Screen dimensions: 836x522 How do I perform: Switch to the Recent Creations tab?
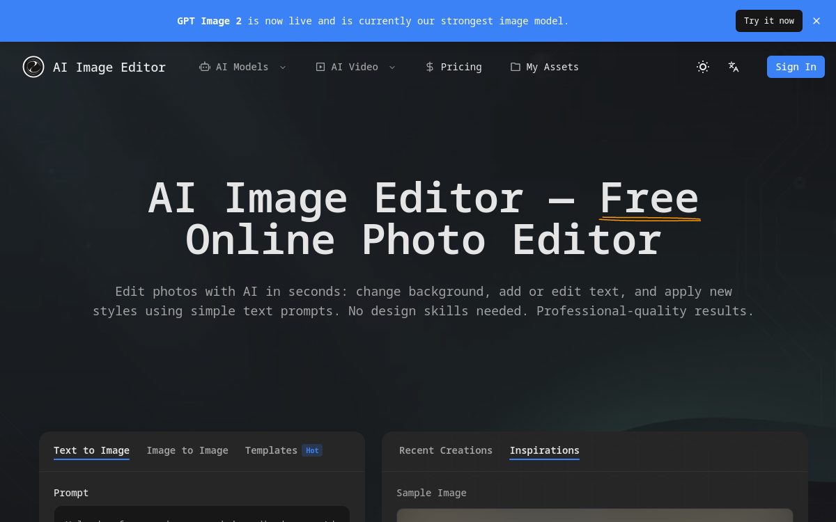(446, 450)
